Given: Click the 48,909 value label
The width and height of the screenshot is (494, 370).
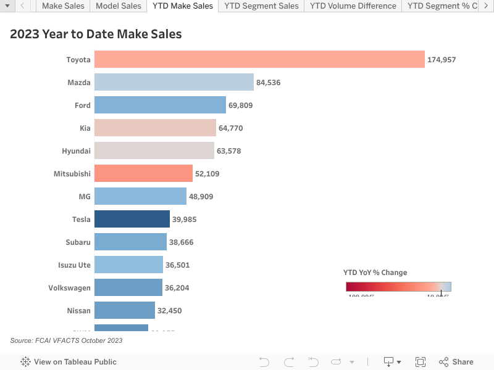Looking at the screenshot, I should [x=201, y=196].
